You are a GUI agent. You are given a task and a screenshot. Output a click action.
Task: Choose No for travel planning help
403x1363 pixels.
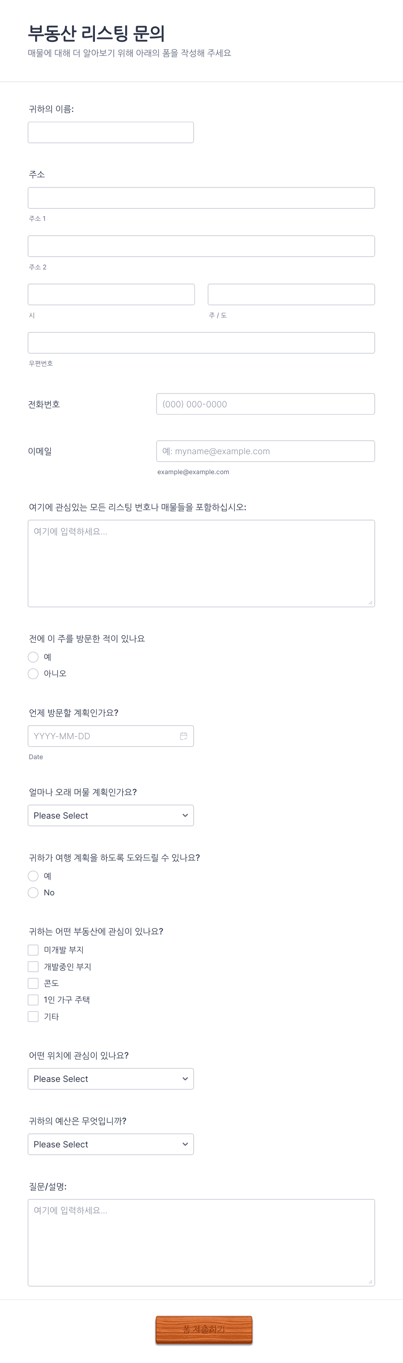click(33, 893)
